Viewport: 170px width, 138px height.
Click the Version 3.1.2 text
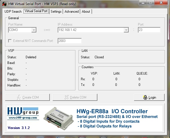click(x=19, y=128)
